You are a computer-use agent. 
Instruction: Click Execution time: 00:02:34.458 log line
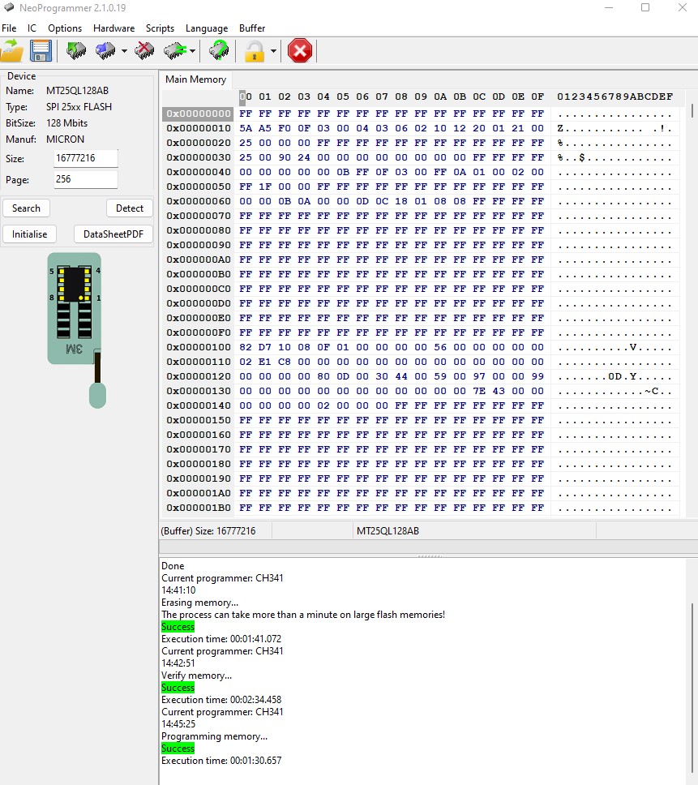point(221,699)
